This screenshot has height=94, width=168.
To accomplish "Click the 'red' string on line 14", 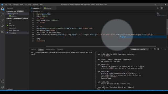I will (x=41, y=26).
